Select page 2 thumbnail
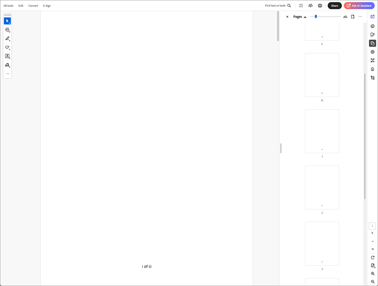Screen dimensions: 378x286 pyautogui.click(x=322, y=187)
